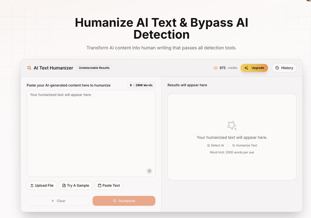Click the gold coin credits icon

tap(216, 68)
